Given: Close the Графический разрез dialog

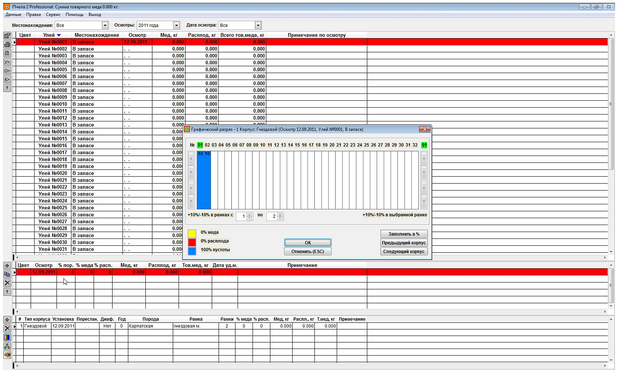Looking at the screenshot, I should [424, 129].
